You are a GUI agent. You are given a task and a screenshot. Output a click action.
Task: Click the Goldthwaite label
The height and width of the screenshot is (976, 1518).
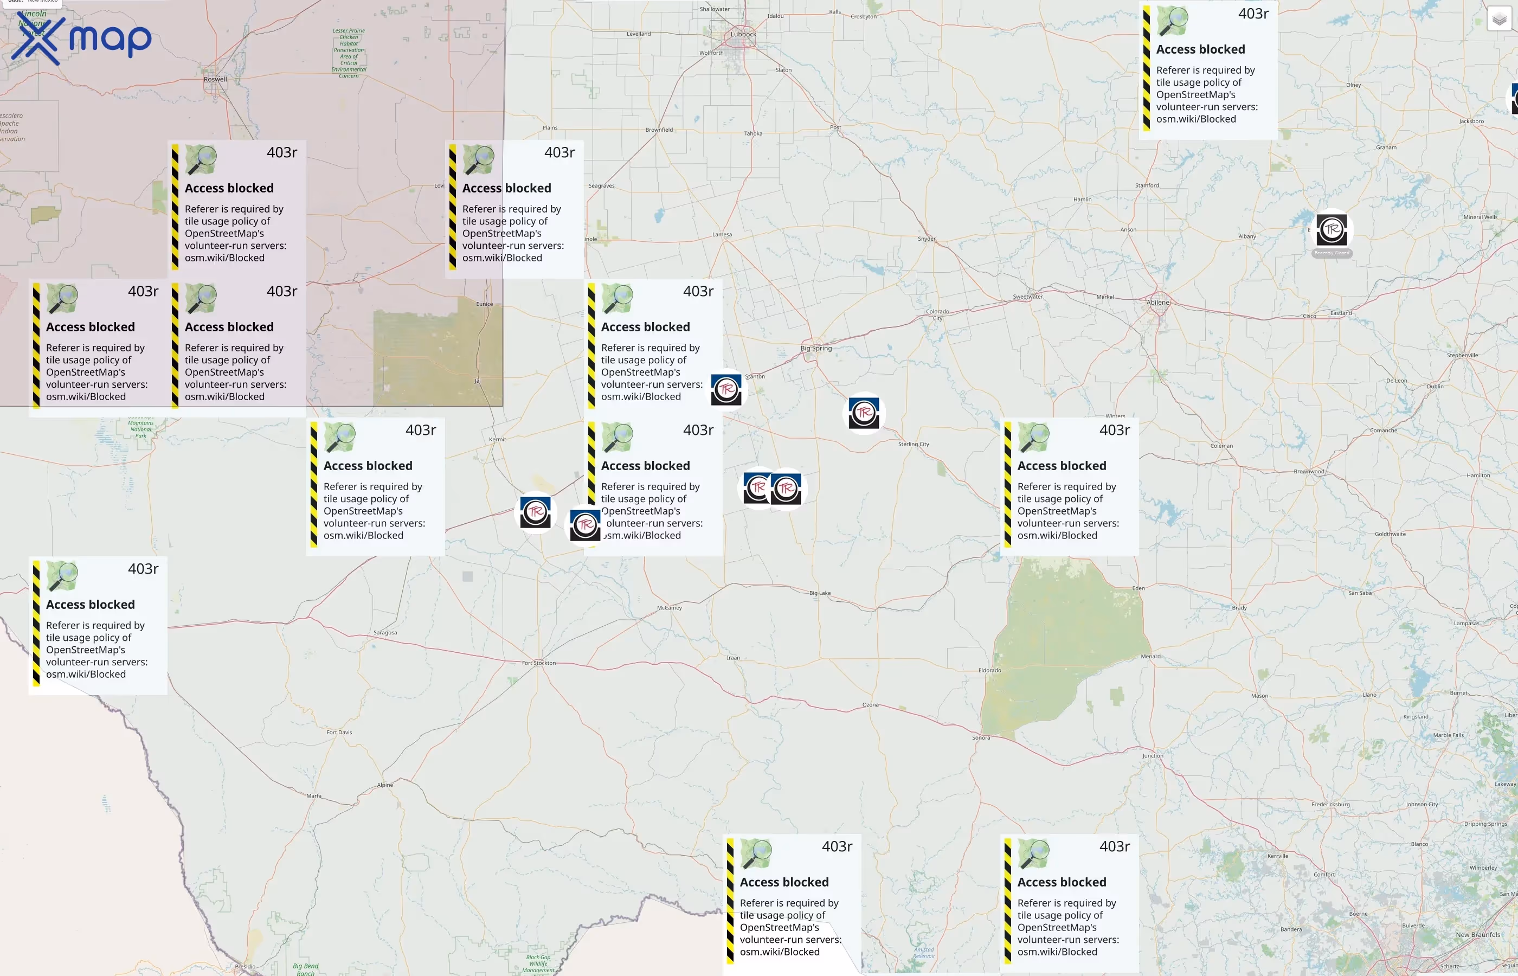point(1390,534)
